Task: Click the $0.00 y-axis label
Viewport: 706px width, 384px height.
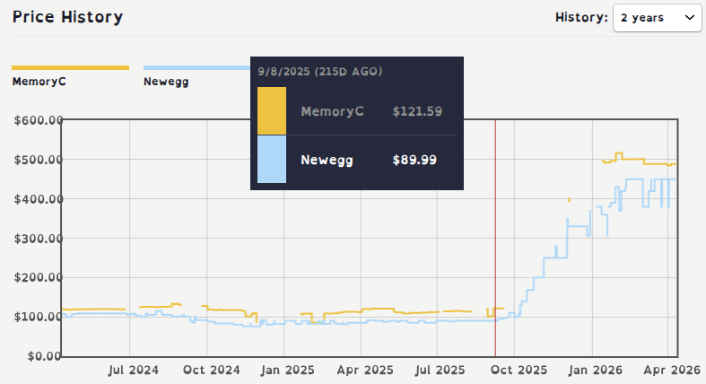Action: coord(44,356)
